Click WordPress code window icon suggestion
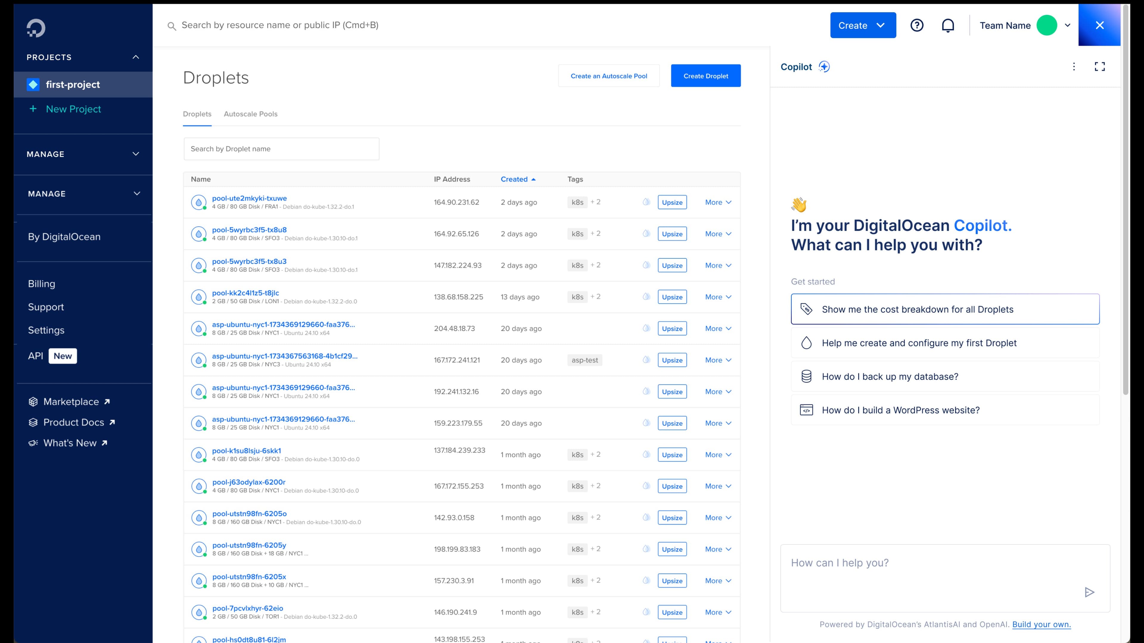 point(806,410)
